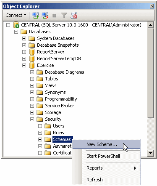The image size is (157, 186).
Task: Click the ReportServerTempDB database cylinder icon
Action: point(32,58)
